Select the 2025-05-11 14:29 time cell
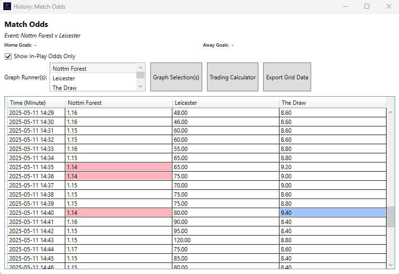The image size is (399, 274). coord(36,112)
